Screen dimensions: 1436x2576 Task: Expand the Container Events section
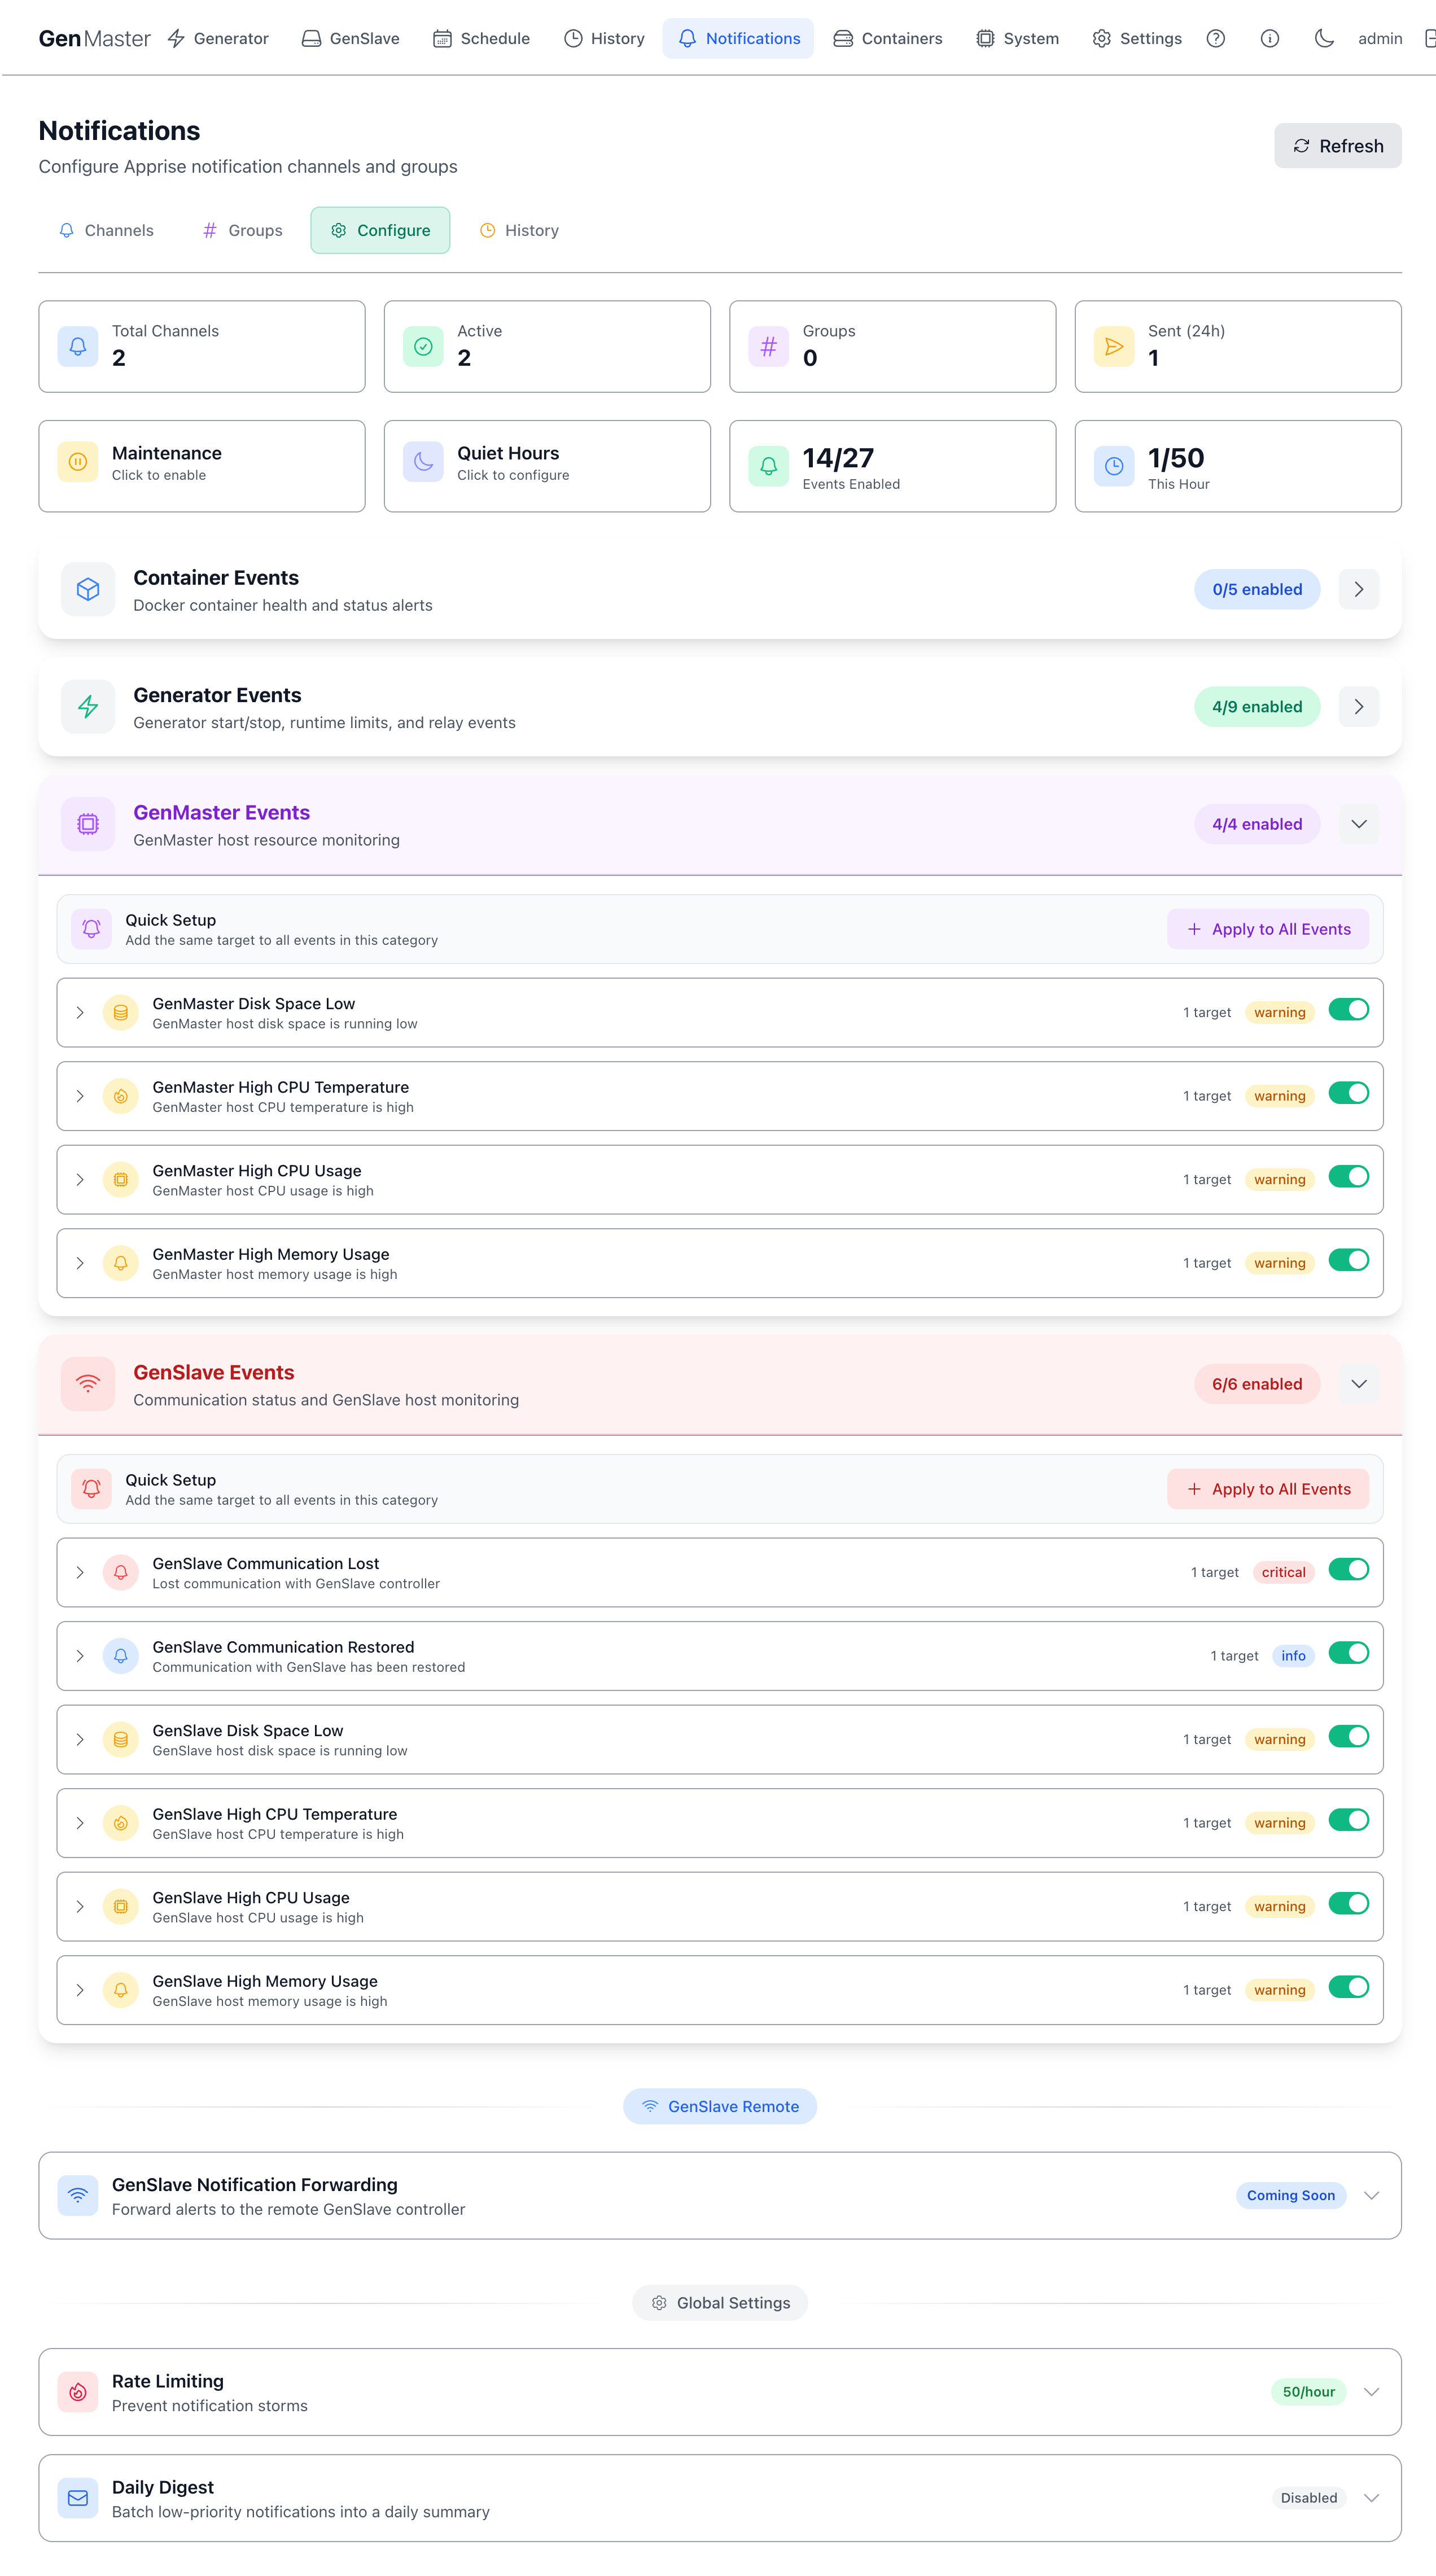point(1358,590)
